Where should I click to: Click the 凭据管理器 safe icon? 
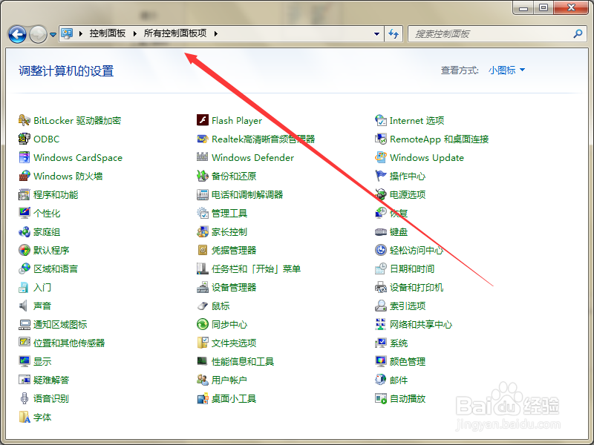point(202,250)
